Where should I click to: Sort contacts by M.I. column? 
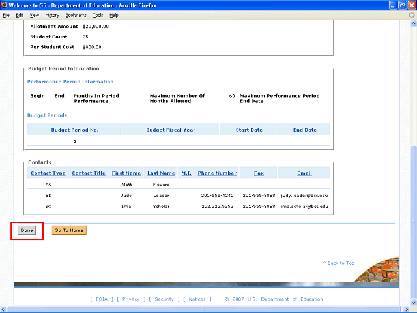pyautogui.click(x=186, y=173)
